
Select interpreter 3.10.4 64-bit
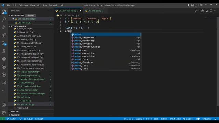point(175,119)
